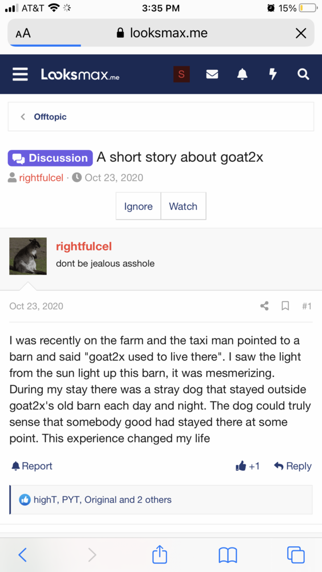Viewport: 322px width, 572px height.
Task: Open the AA reader text-size menu
Action: 23,34
